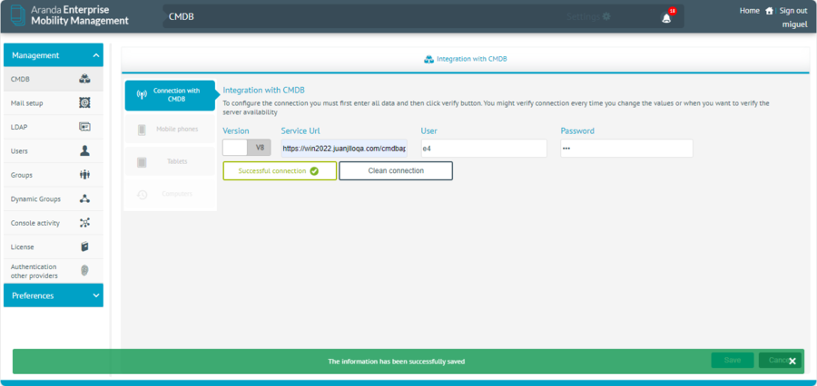The height and width of the screenshot is (386, 817).
Task: Click the Successful connection button
Action: pyautogui.click(x=280, y=170)
